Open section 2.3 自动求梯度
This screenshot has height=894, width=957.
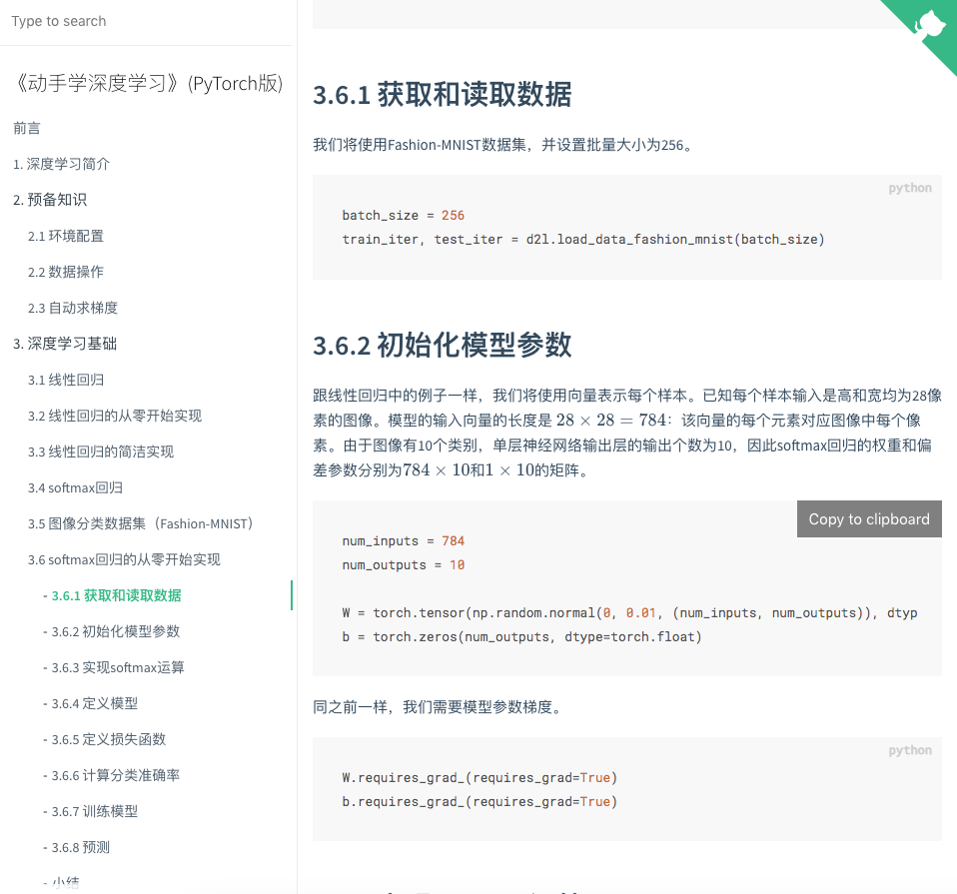pyautogui.click(x=70, y=308)
